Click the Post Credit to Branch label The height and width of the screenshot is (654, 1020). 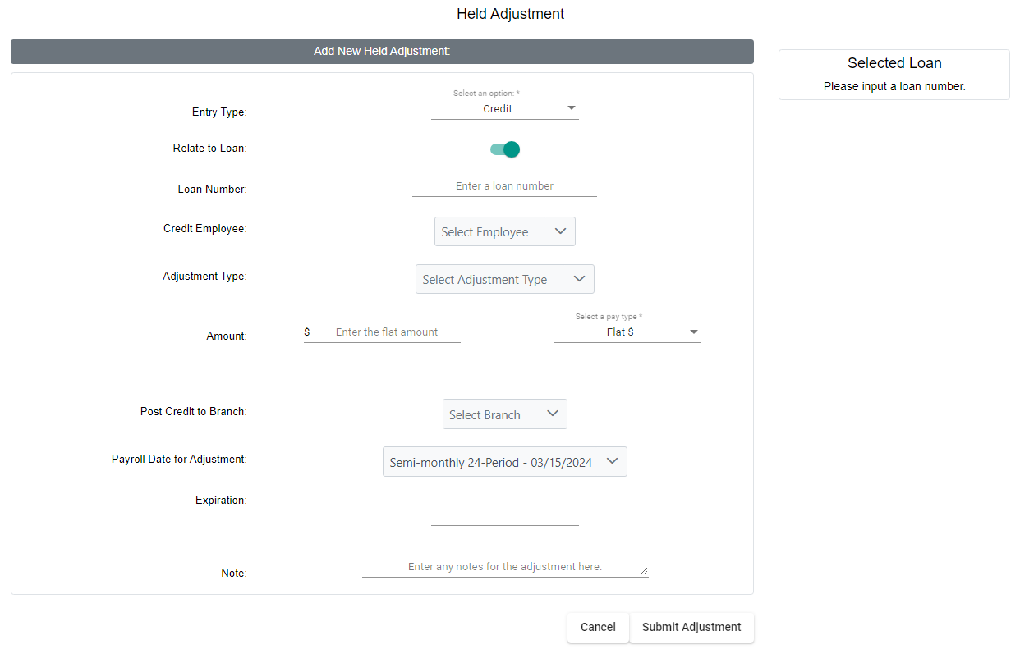click(194, 412)
